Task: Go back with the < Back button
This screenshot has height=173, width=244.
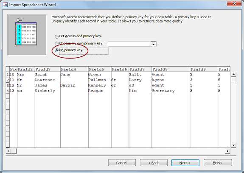Action: pyautogui.click(x=154, y=163)
